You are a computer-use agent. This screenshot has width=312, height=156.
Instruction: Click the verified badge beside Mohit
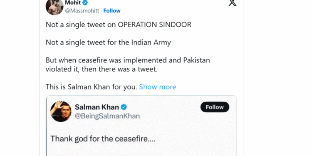85,3
